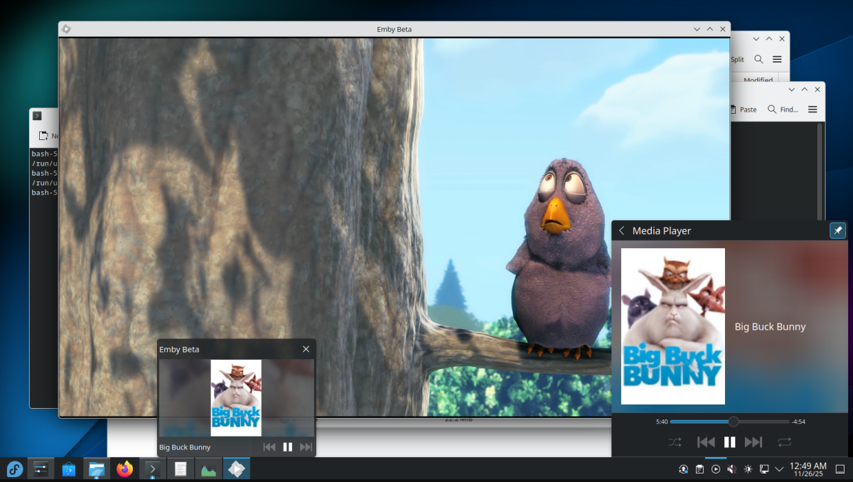
Task: Pause playback in Media Player popup
Action: 729,442
